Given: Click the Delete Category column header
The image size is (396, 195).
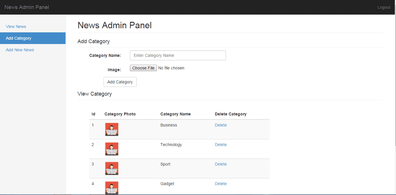Looking at the screenshot, I should pyautogui.click(x=231, y=114).
